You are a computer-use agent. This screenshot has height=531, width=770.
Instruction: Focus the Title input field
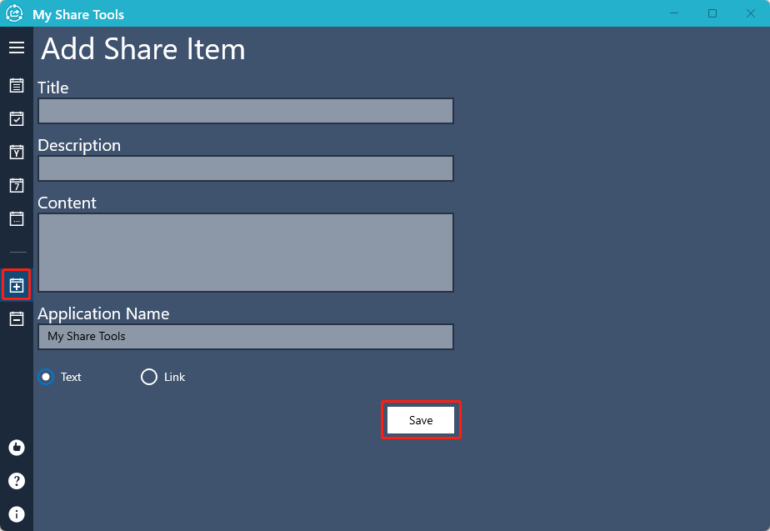click(245, 111)
